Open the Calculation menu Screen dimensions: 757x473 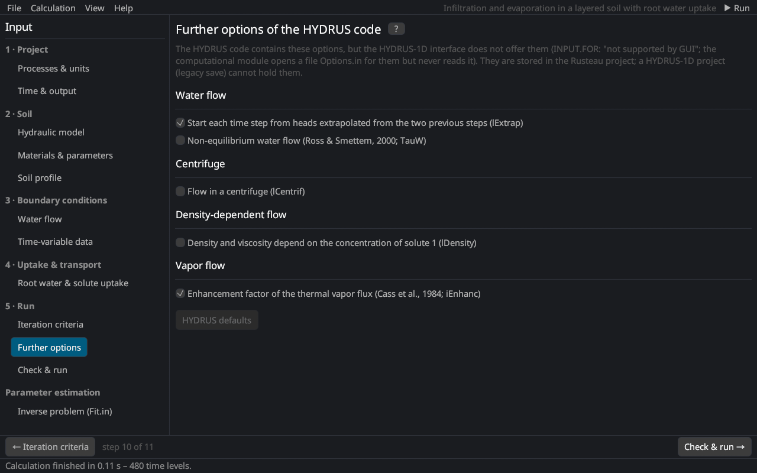point(53,8)
